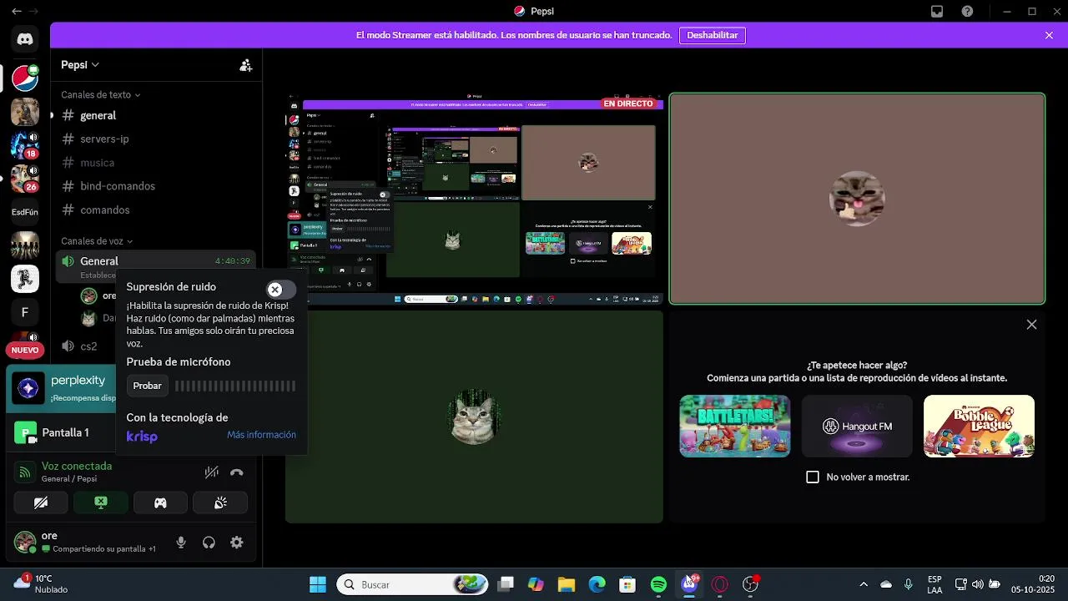This screenshot has height=601, width=1068.
Task: Open Spotify from the taskbar
Action: click(x=658, y=584)
